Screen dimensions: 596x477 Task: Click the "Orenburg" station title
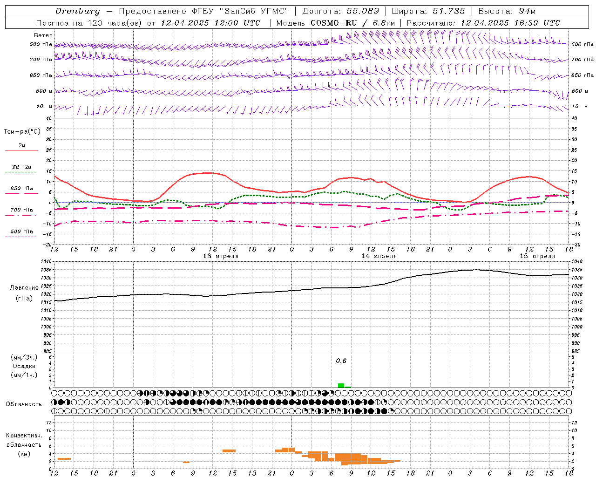(77, 11)
